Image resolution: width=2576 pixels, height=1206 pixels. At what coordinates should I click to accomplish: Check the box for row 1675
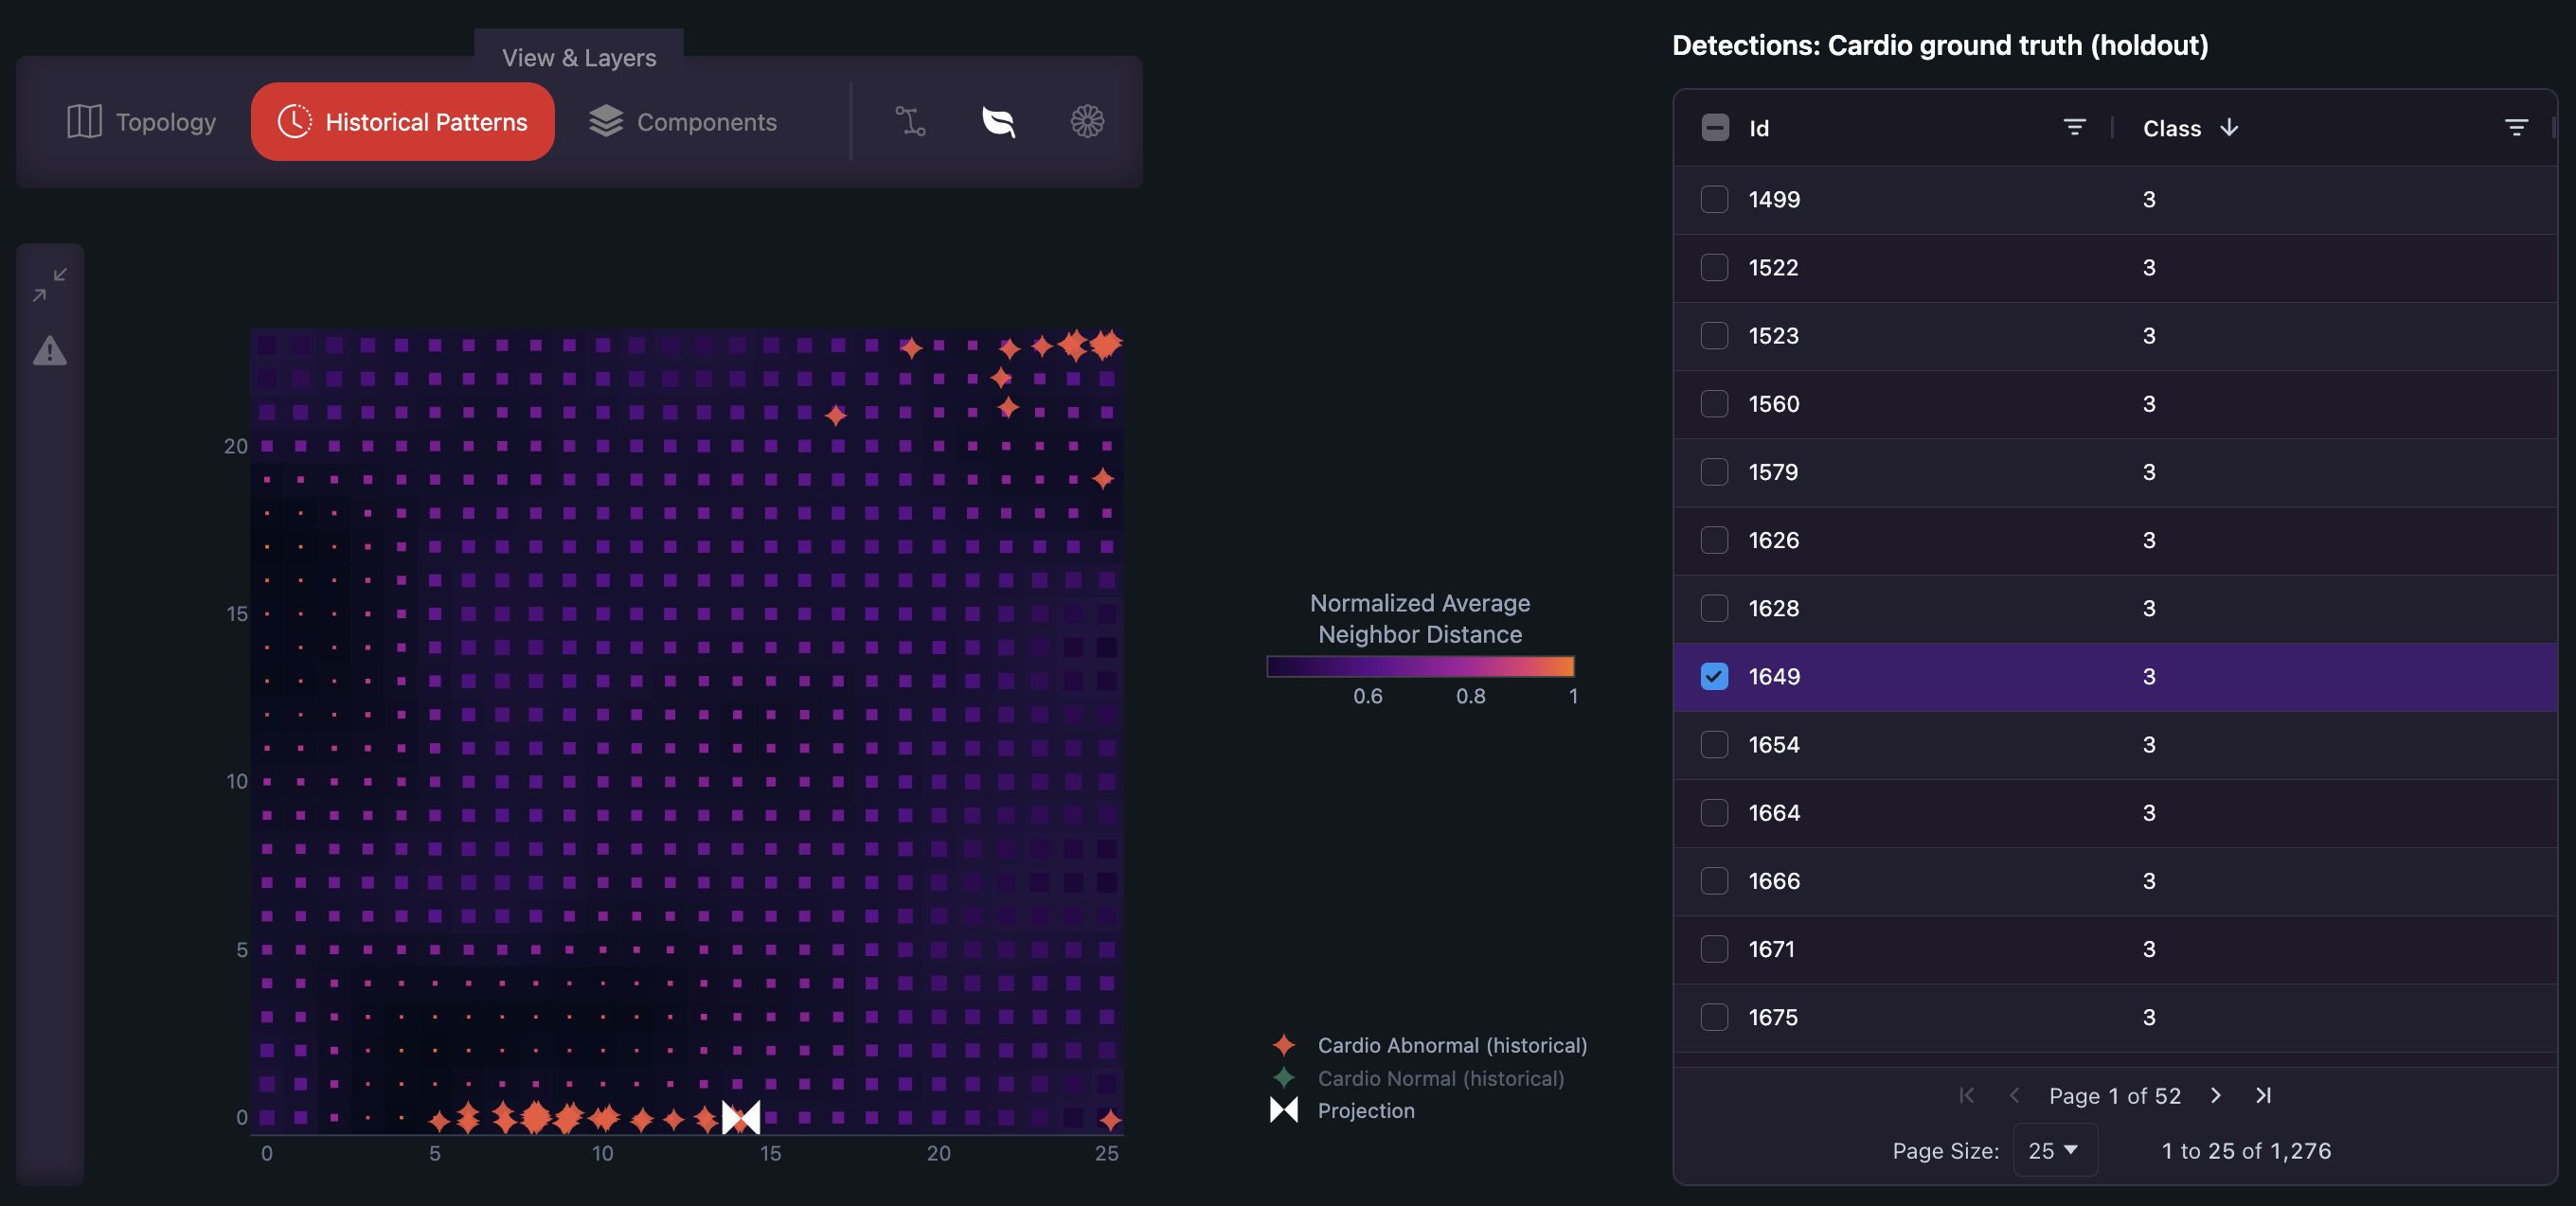coord(1714,1018)
